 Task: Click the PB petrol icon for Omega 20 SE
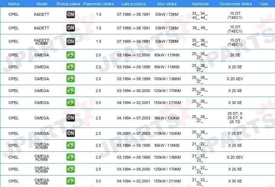pyautogui.click(x=71, y=55)
